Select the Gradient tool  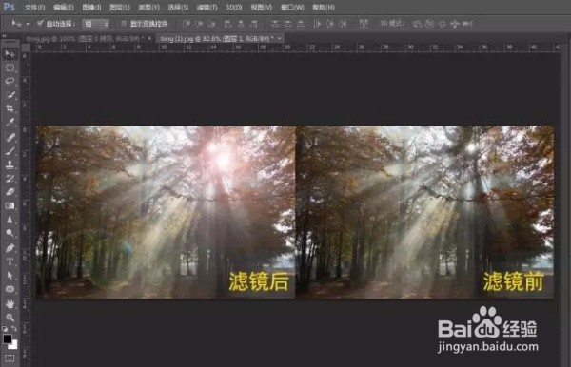pos(10,205)
